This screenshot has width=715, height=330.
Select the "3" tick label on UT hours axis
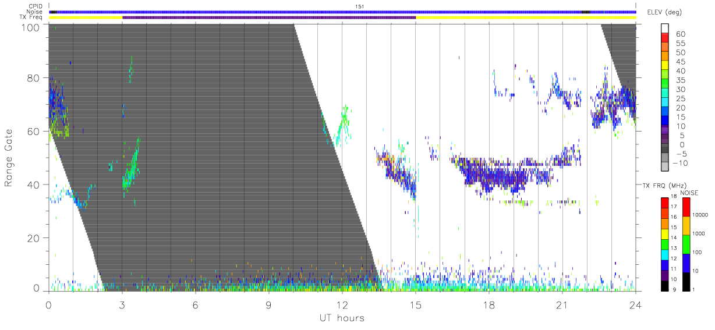(122, 305)
